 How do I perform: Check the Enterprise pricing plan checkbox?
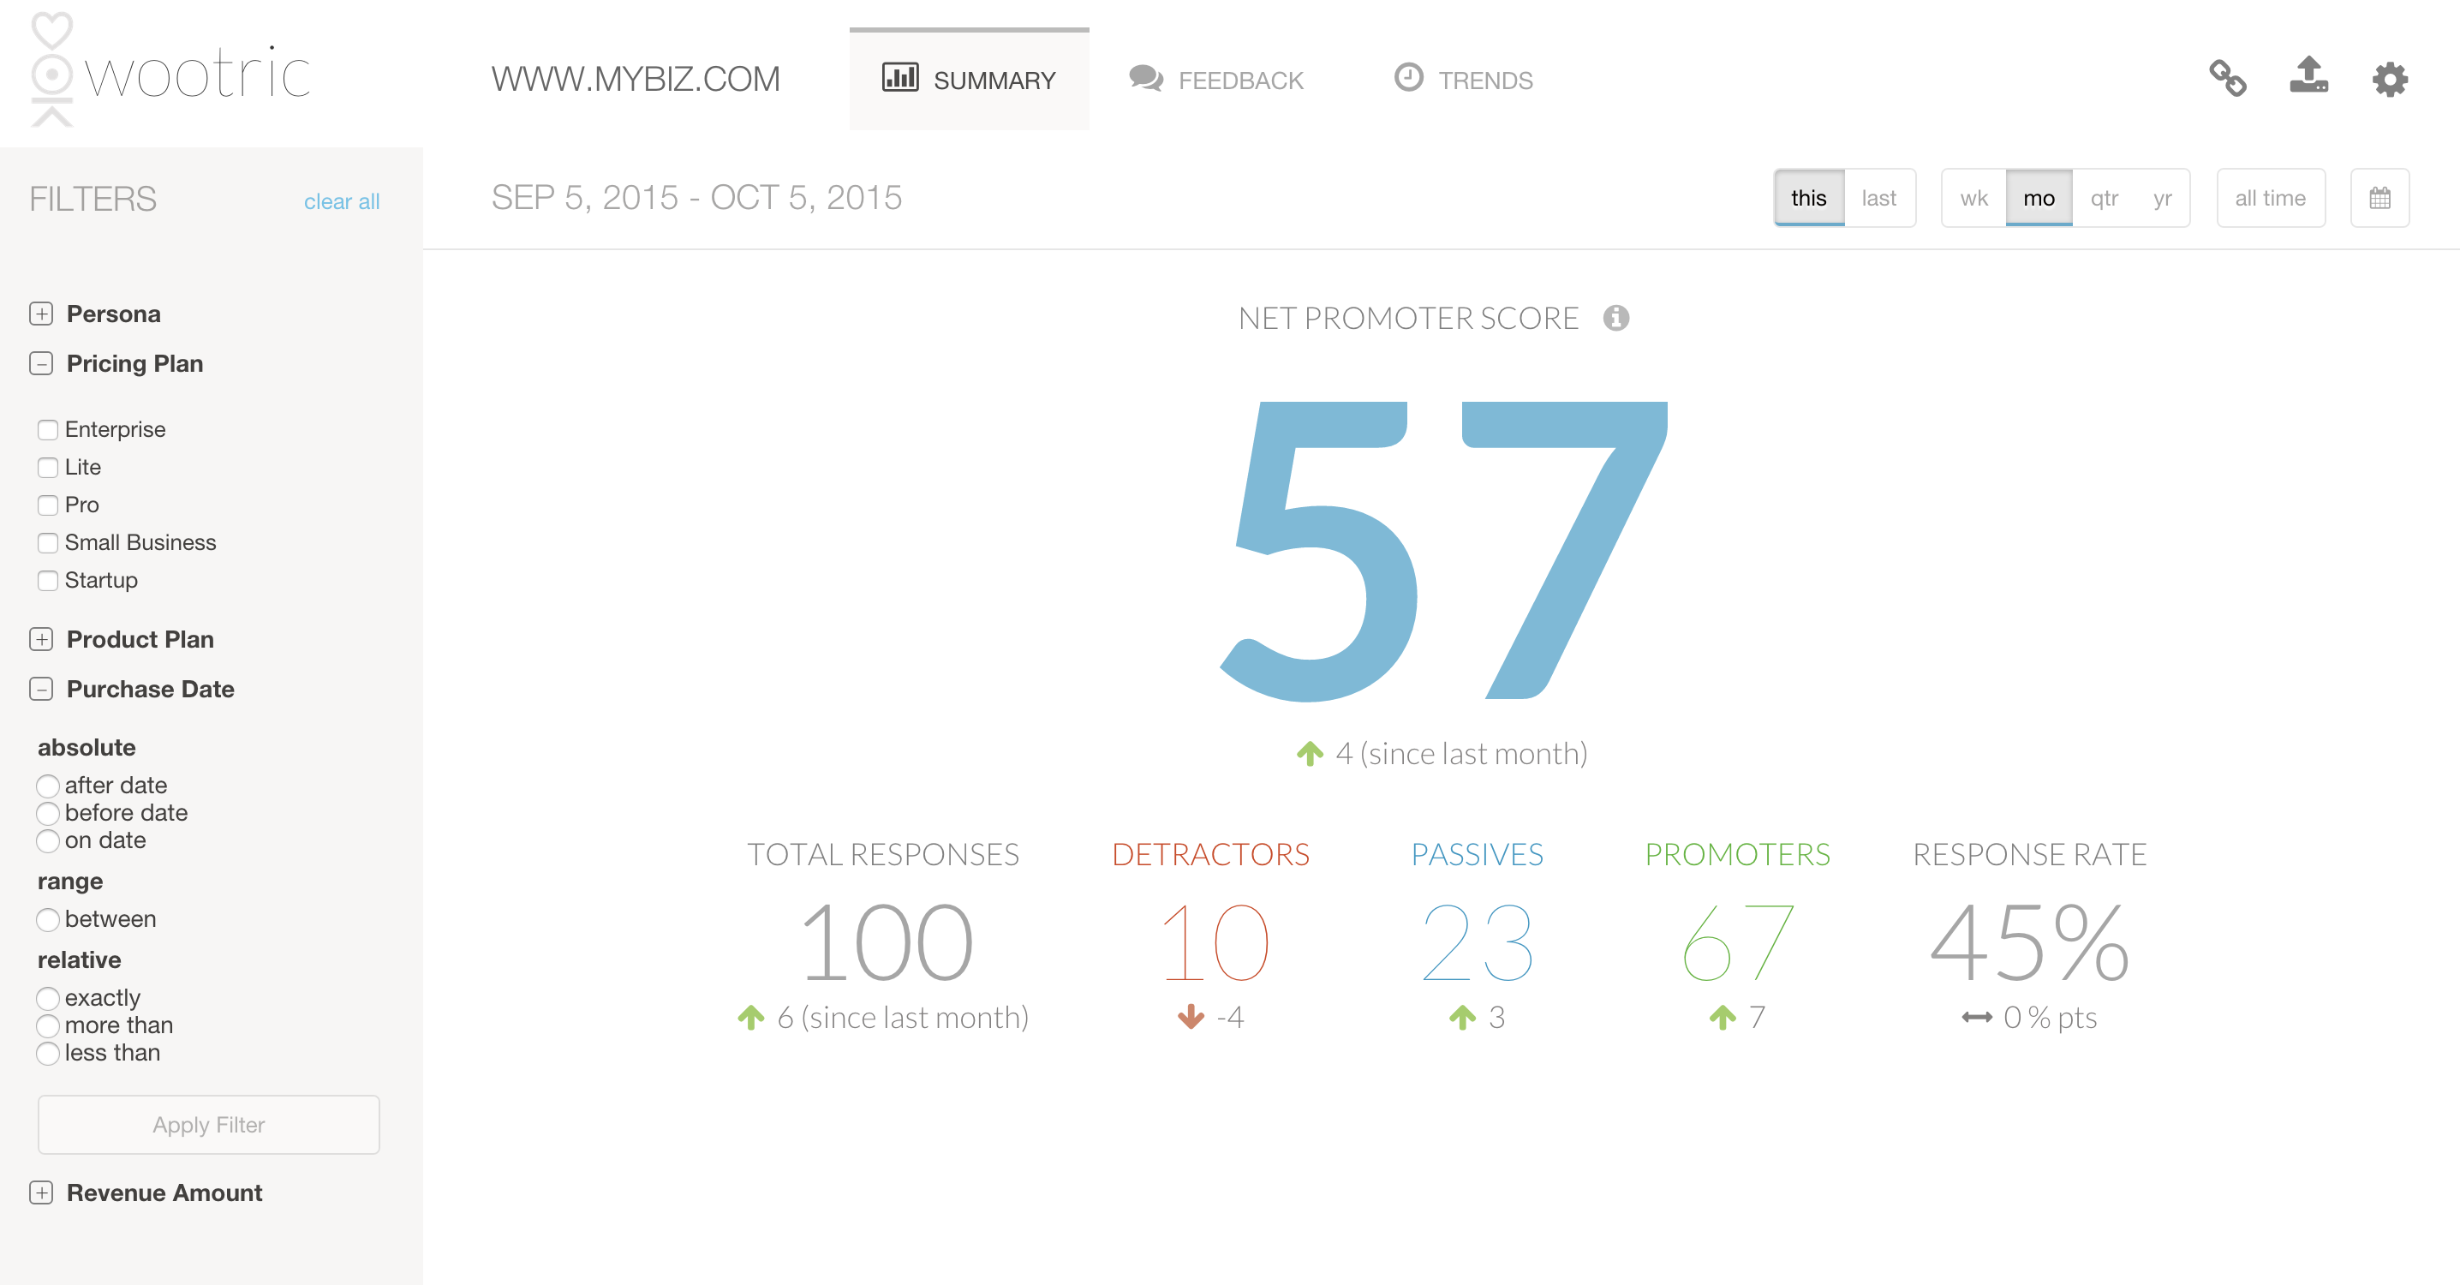[48, 430]
